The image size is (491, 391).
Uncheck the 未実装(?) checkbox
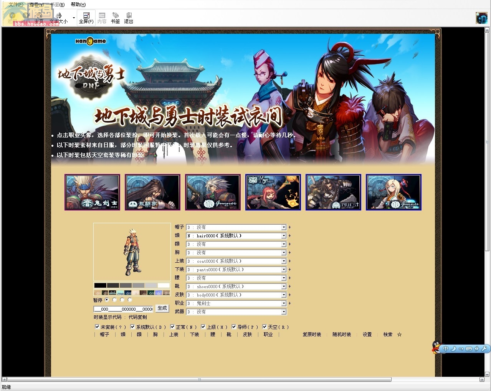point(97,327)
